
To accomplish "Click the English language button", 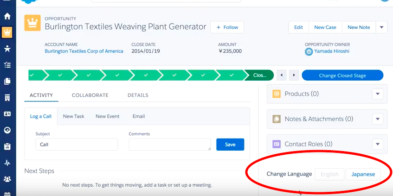I will click(x=329, y=174).
